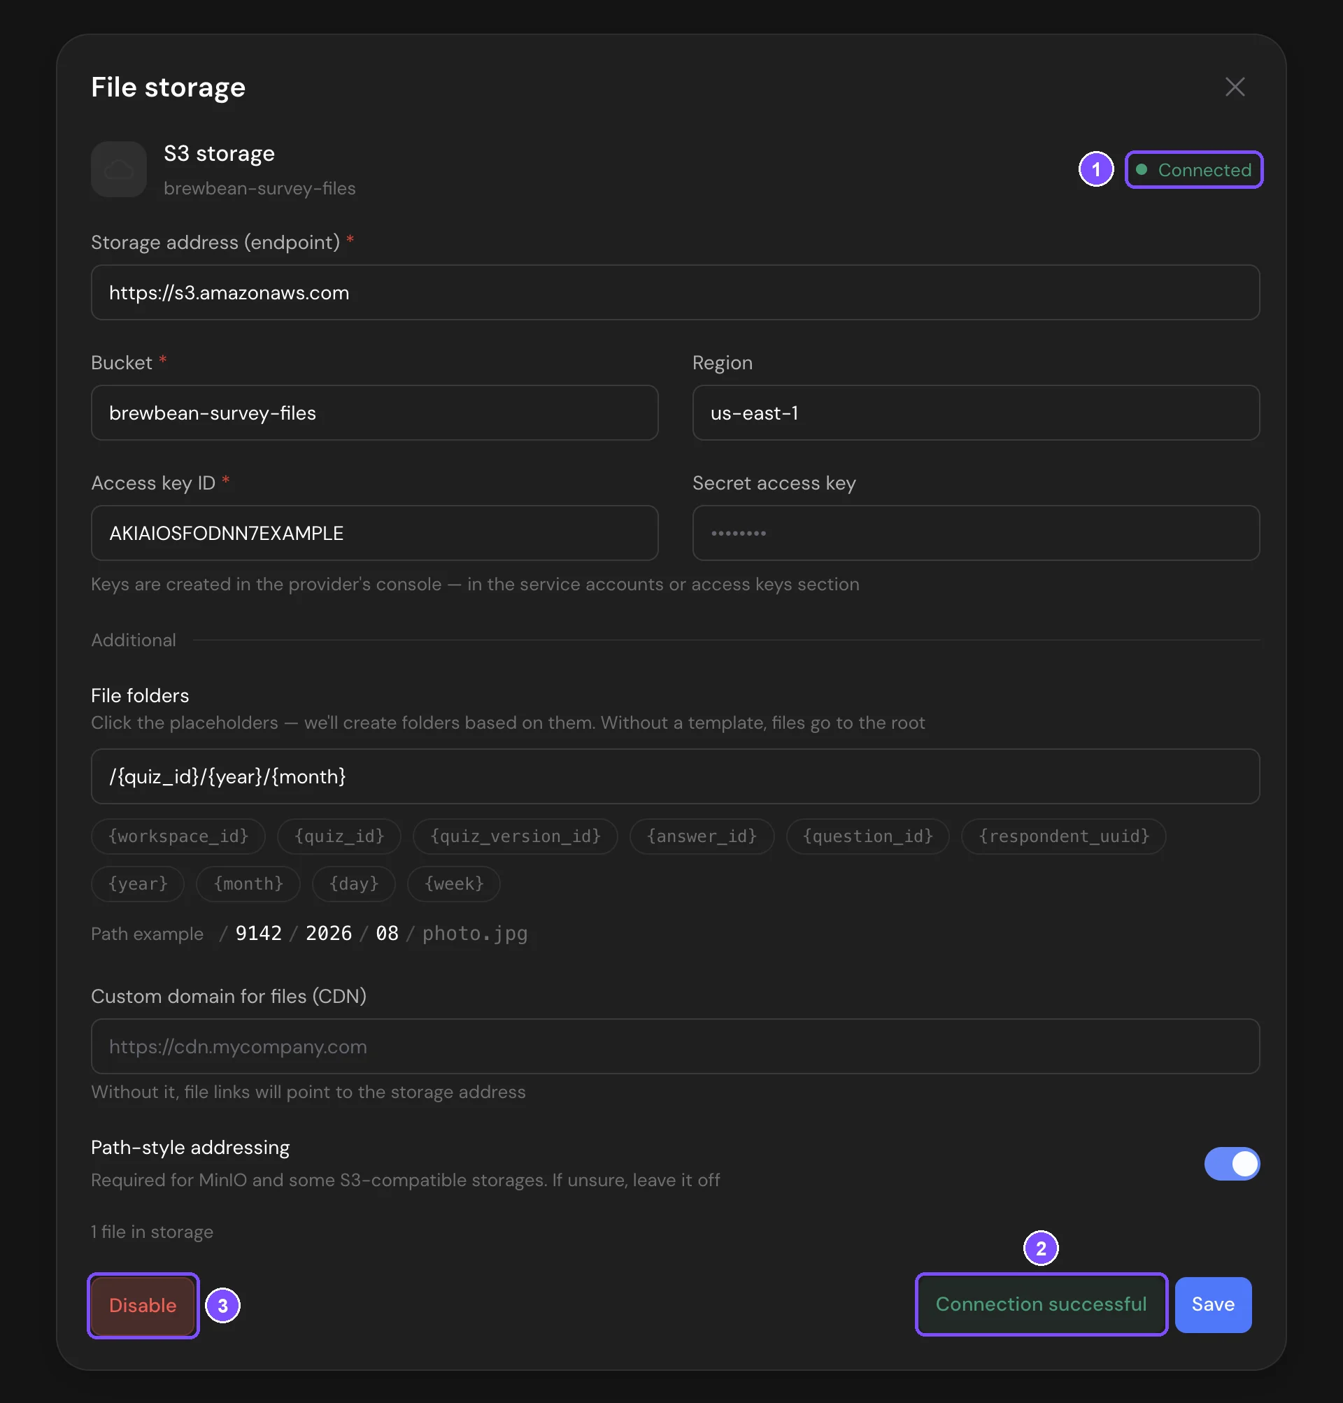Insert the {year} placeholder chip
Image resolution: width=1343 pixels, height=1403 pixels.
(x=138, y=883)
